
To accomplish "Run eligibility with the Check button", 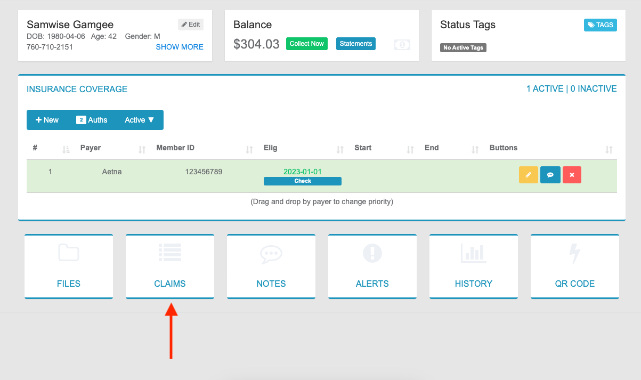I will click(302, 181).
